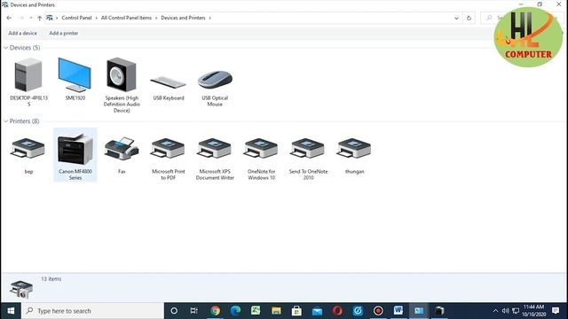Collapse the Devices (5) group
568x319 pixels.
pos(6,48)
